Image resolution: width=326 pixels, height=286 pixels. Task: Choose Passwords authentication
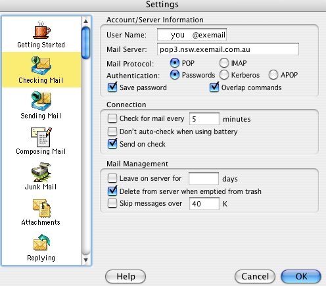[175, 75]
